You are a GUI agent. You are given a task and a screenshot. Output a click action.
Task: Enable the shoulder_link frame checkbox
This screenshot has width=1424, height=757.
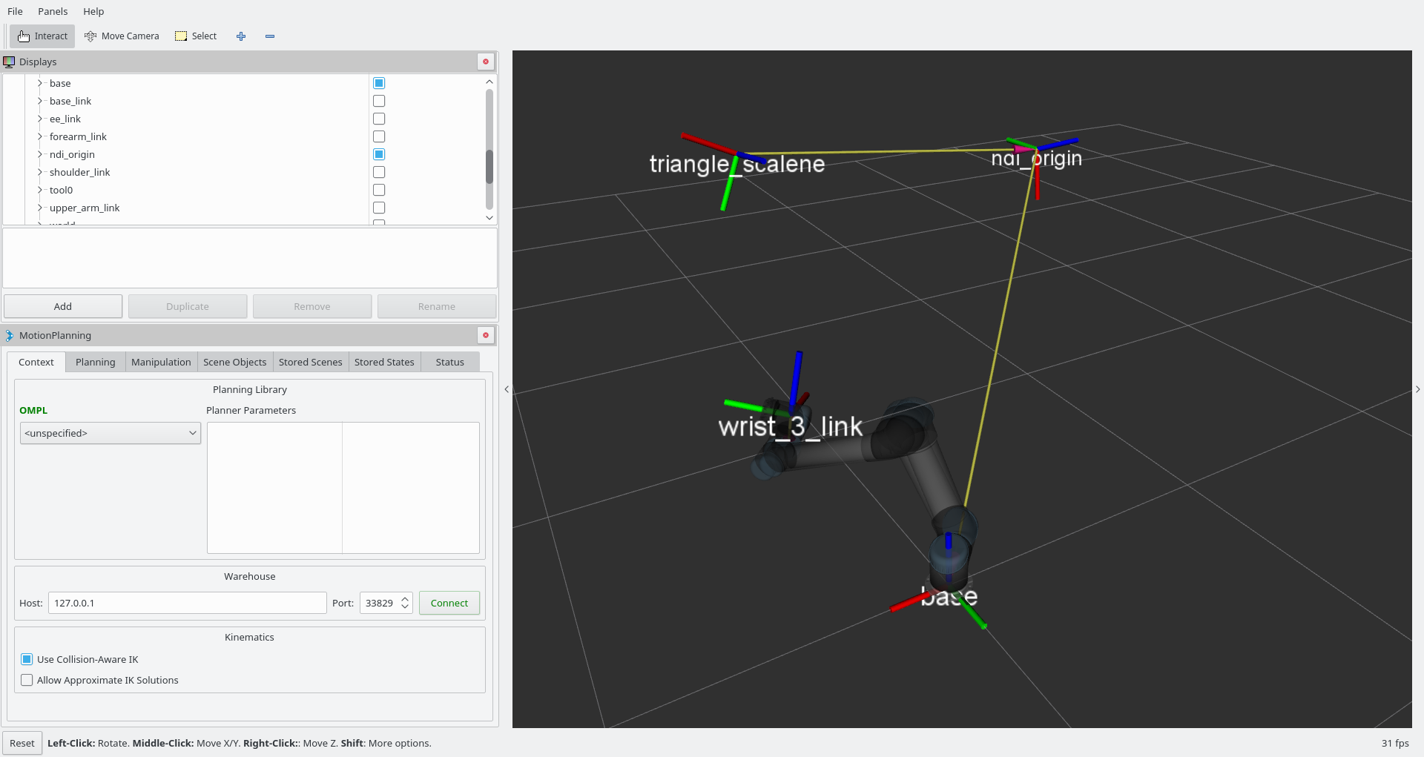point(379,172)
